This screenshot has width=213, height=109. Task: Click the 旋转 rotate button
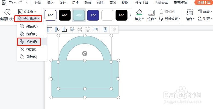coord(205,11)
